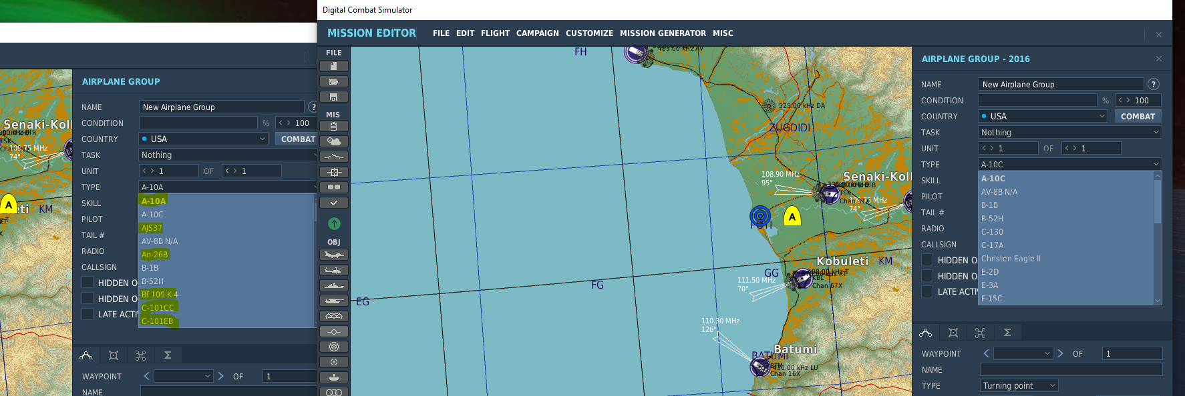This screenshot has height=396, width=1185.
Task: Click CONDITION percent stepper showing 100 in 2016 panel
Action: tap(1139, 100)
